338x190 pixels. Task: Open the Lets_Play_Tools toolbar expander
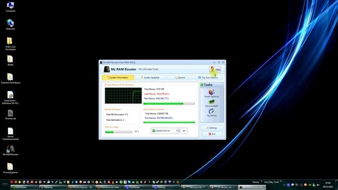(280, 182)
